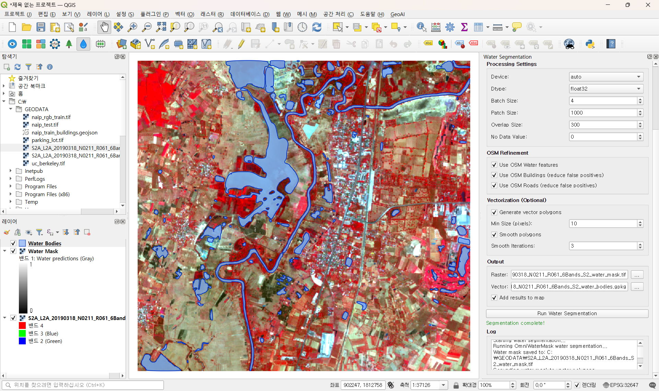Image resolution: width=659 pixels, height=391 pixels.
Task: Click the GeoAI water segmentation droplet icon
Action: [83, 44]
